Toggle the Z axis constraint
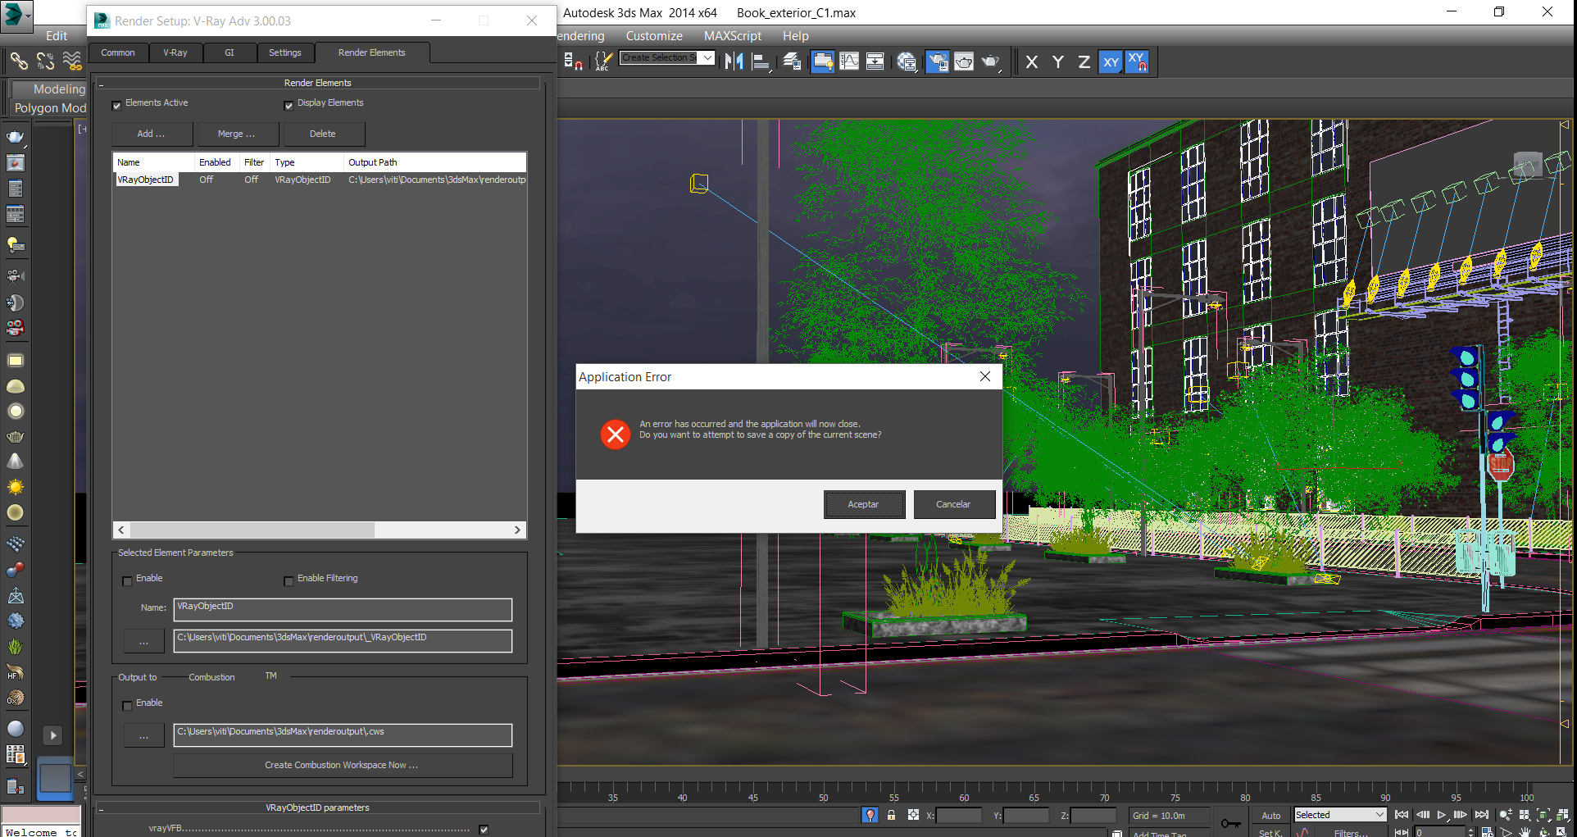This screenshot has width=1577, height=837. click(x=1084, y=62)
